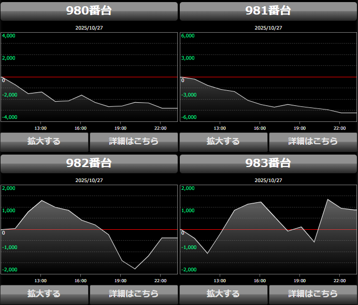Click 詳細はこちら under the 982 graph
The height and width of the screenshot is (305, 358).
click(x=134, y=294)
